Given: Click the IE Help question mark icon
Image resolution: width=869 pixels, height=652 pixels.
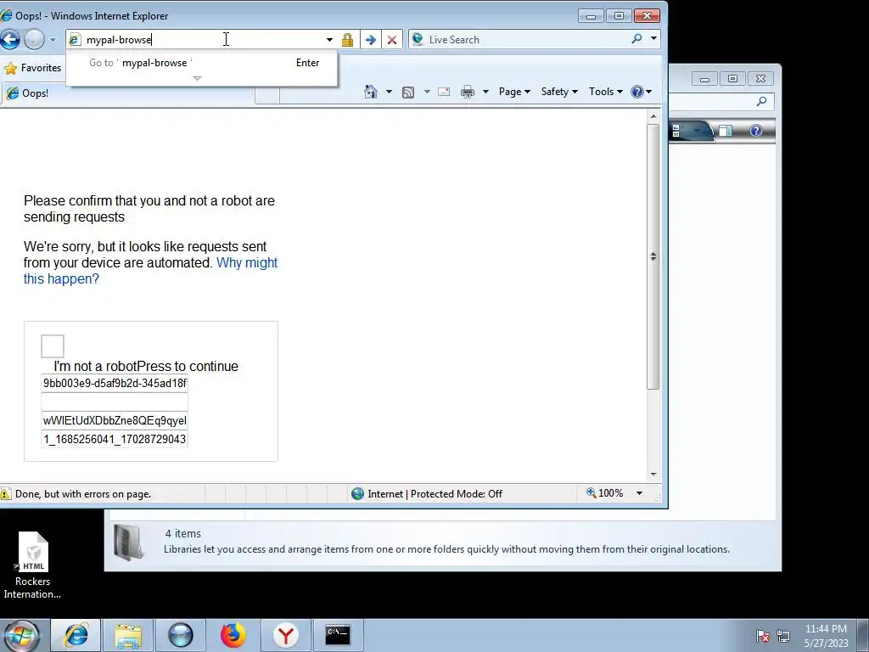Looking at the screenshot, I should pos(637,92).
